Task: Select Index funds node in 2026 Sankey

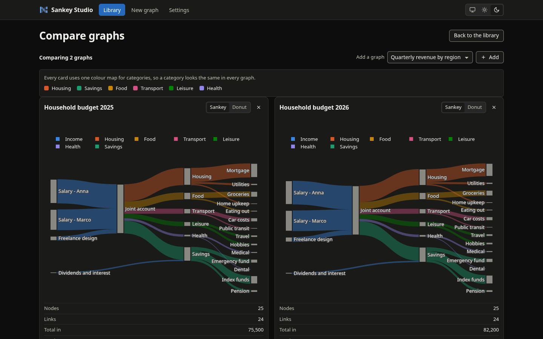Action: tap(489, 279)
